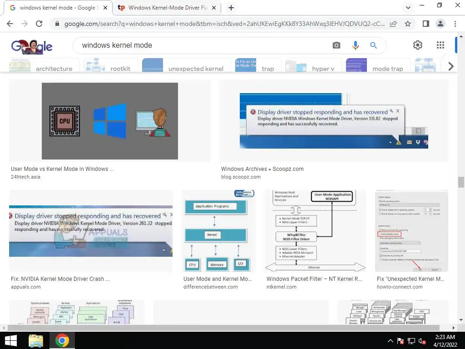This screenshot has width=465, height=349.
Task: Open CPU and Windows logo thumbnail
Action: point(110,121)
